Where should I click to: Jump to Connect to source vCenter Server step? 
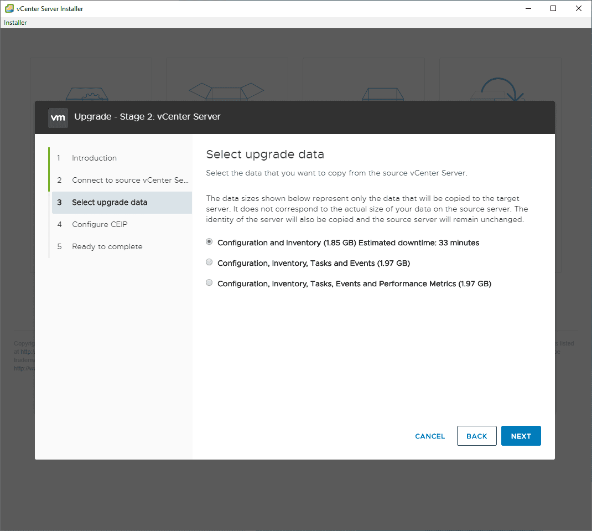coord(130,180)
